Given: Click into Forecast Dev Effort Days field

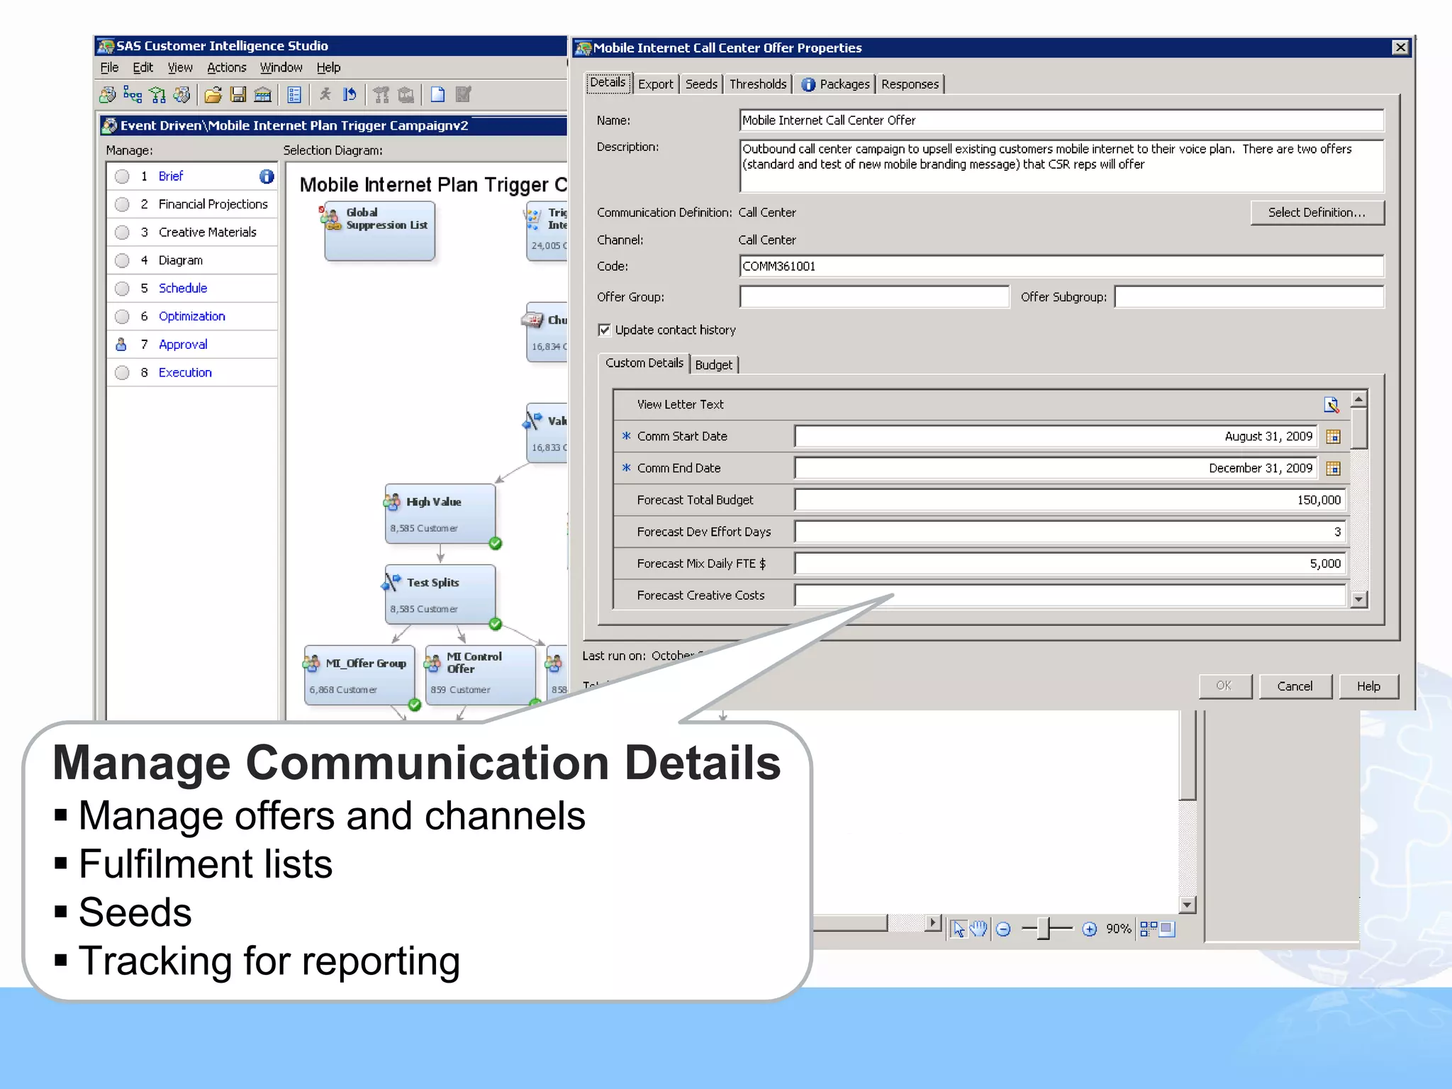Looking at the screenshot, I should point(1070,532).
